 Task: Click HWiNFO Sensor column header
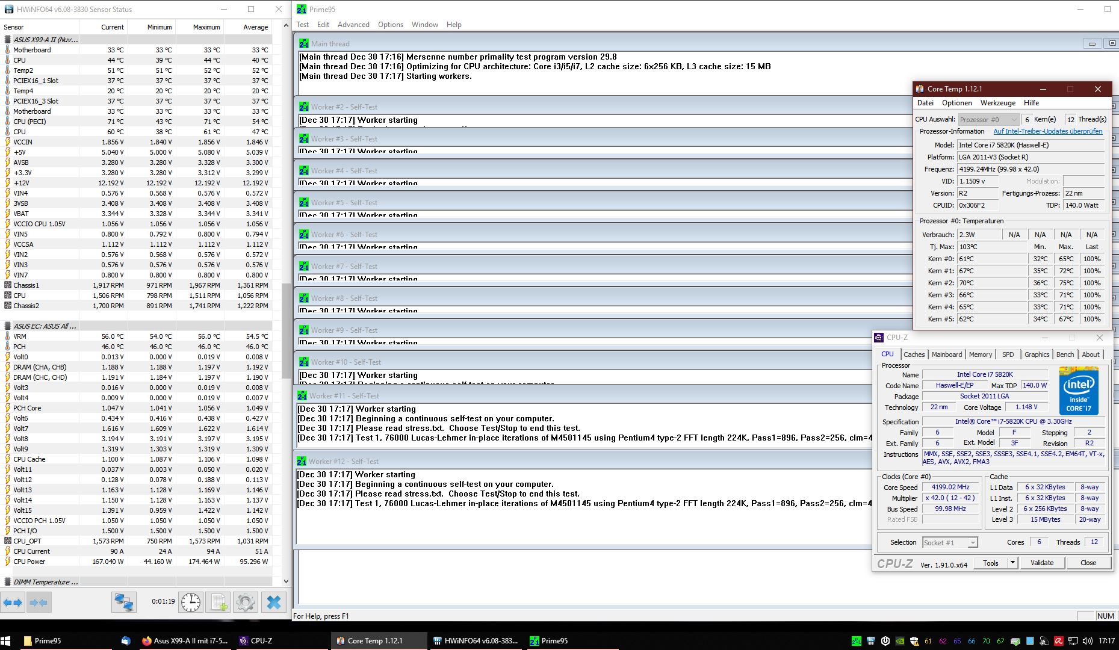40,27
